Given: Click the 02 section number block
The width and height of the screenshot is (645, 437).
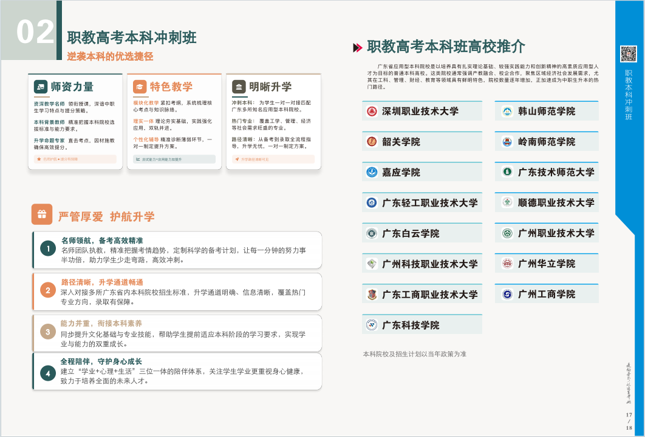Looking at the screenshot, I should 35,32.
